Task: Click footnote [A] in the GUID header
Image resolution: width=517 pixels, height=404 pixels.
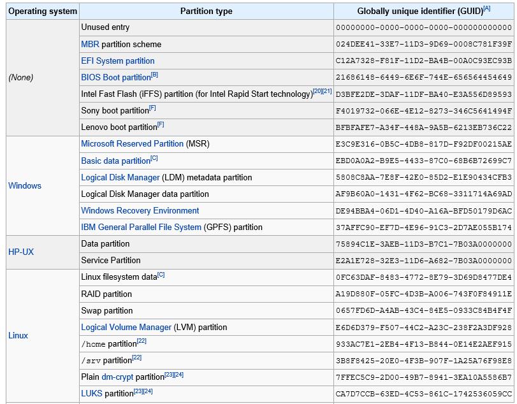Action: [486, 8]
